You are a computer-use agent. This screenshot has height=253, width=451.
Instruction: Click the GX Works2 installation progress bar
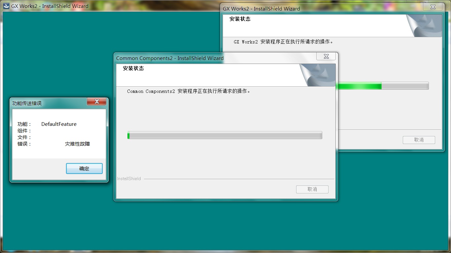[382, 86]
